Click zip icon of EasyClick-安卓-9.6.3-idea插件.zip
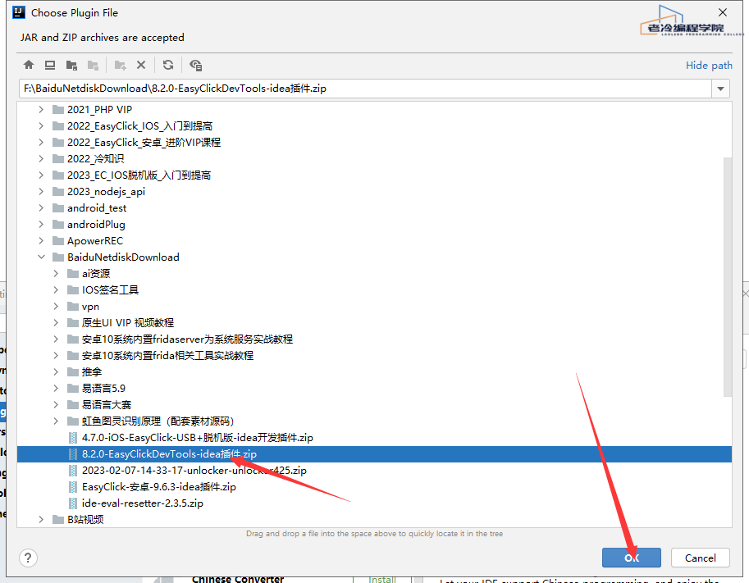The image size is (749, 583). (73, 487)
